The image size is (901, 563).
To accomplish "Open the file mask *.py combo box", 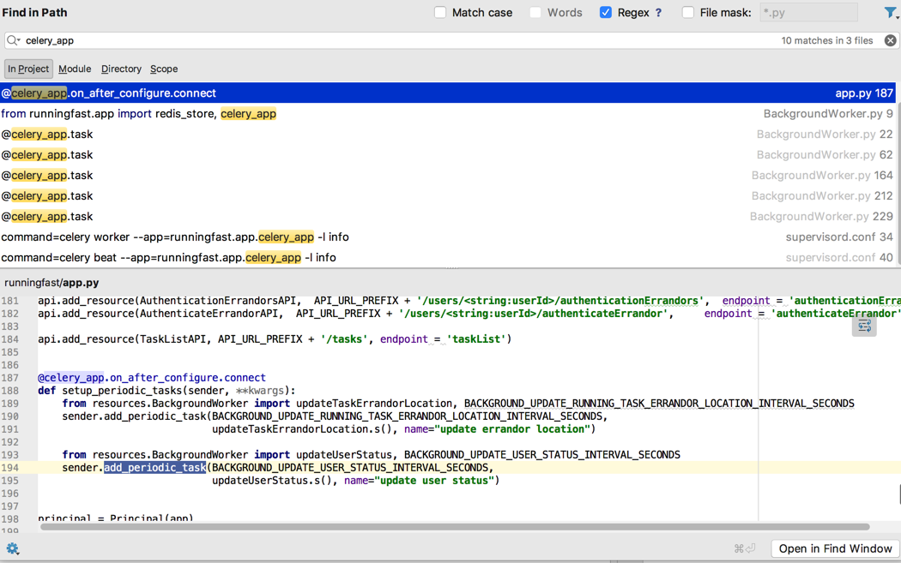I will click(x=807, y=13).
